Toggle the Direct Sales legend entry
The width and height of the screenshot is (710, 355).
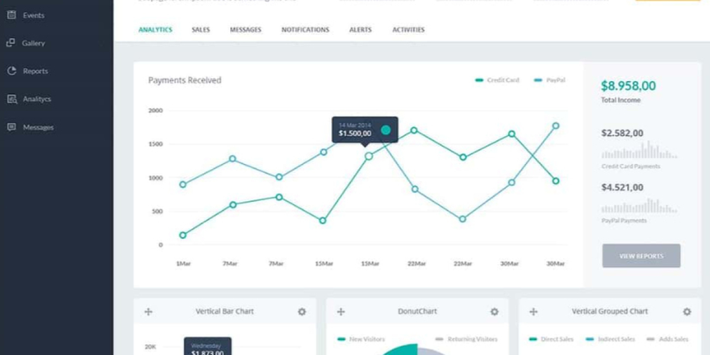551,339
